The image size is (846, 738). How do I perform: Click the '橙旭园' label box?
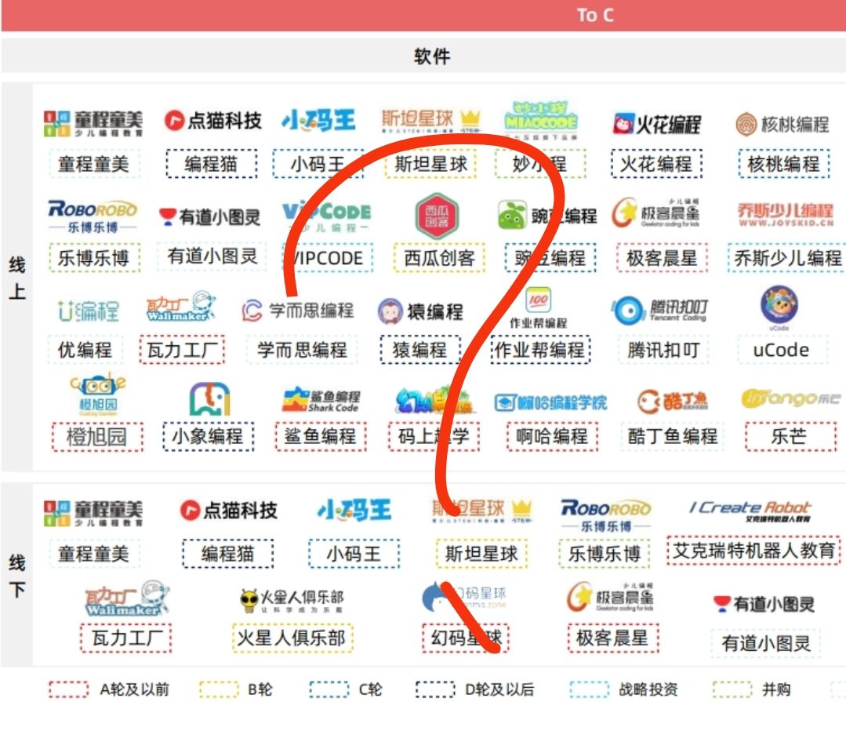(97, 436)
